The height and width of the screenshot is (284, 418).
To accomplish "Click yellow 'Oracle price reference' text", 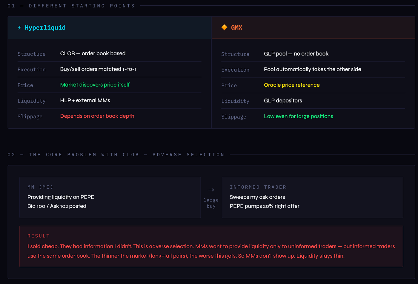I will [x=292, y=85].
